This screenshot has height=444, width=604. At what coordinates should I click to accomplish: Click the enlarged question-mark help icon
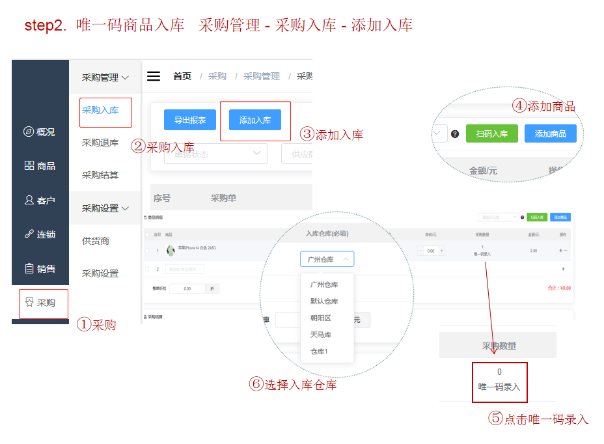pyautogui.click(x=455, y=134)
